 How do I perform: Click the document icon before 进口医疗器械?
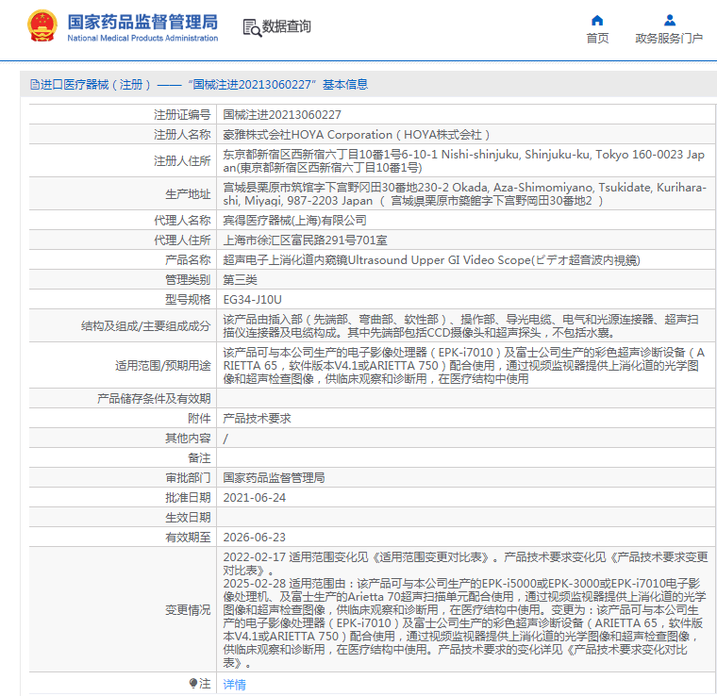(34, 85)
